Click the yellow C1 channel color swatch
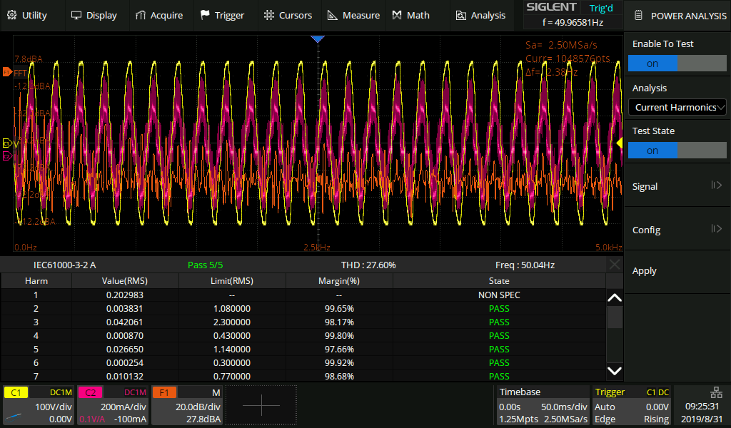Image resolution: width=731 pixels, height=428 pixels. tap(18, 392)
